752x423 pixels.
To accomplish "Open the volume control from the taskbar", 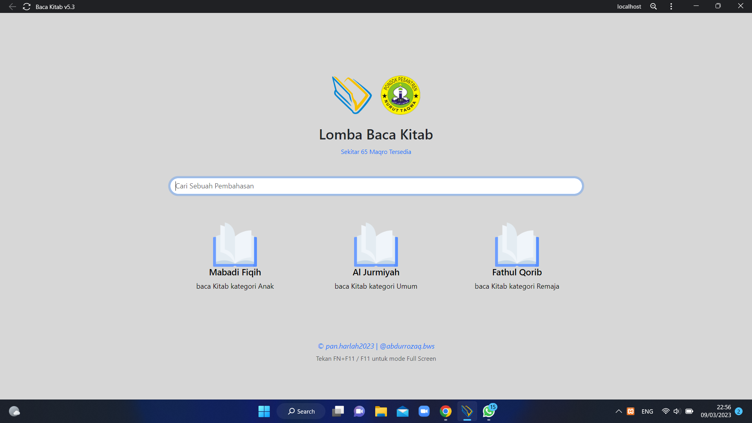I will point(677,411).
